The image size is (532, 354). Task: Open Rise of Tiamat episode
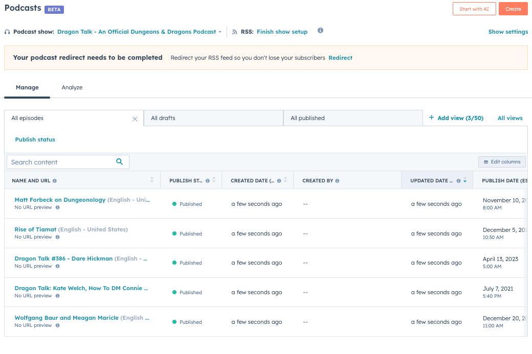tap(35, 229)
